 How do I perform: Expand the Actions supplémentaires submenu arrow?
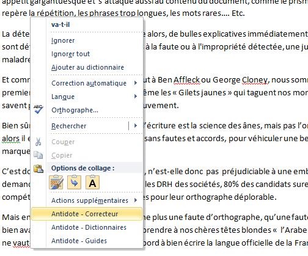(136, 200)
